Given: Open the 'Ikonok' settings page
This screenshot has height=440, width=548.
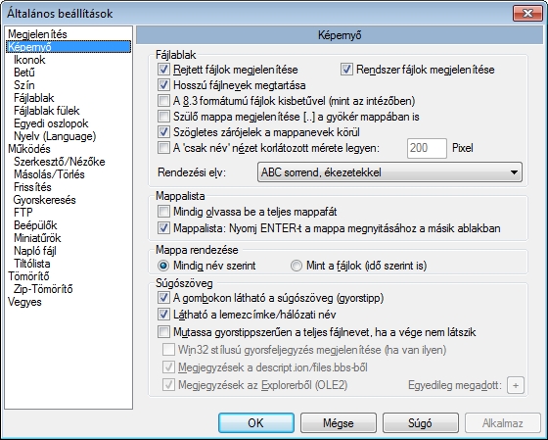Looking at the screenshot, I should 29,60.
